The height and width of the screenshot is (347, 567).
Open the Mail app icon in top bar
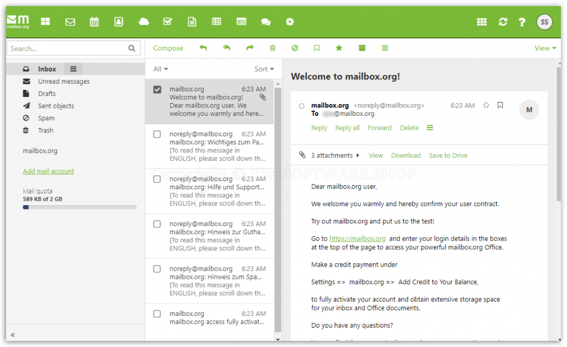(70, 22)
